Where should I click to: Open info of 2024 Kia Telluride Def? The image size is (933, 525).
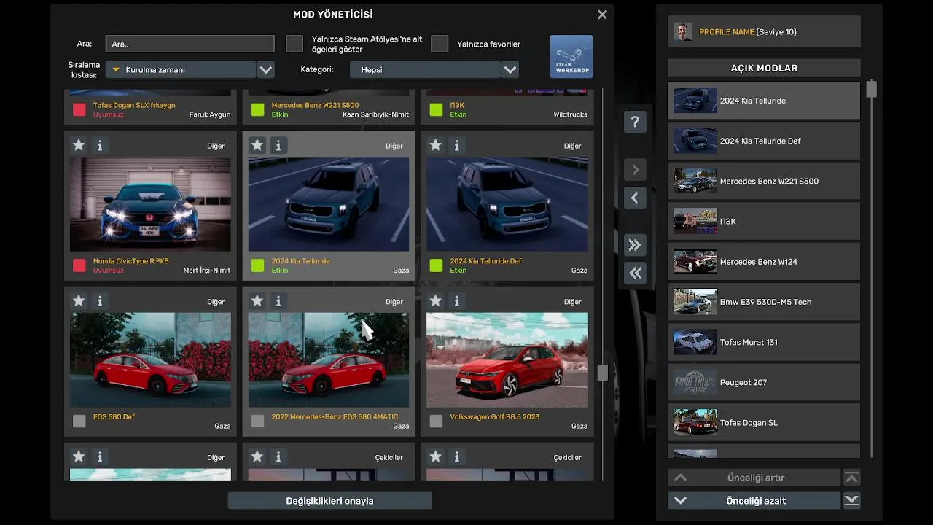pyautogui.click(x=457, y=145)
